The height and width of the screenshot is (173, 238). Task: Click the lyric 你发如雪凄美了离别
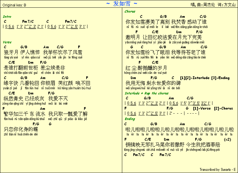(x=147, y=22)
